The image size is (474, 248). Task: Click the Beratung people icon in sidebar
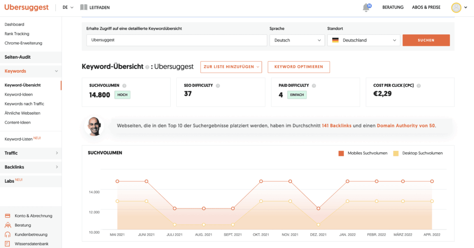tap(7, 225)
